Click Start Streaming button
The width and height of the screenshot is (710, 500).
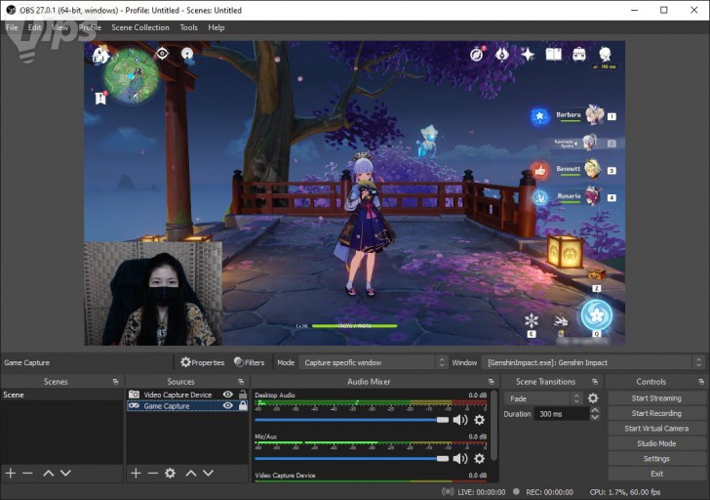pos(656,398)
